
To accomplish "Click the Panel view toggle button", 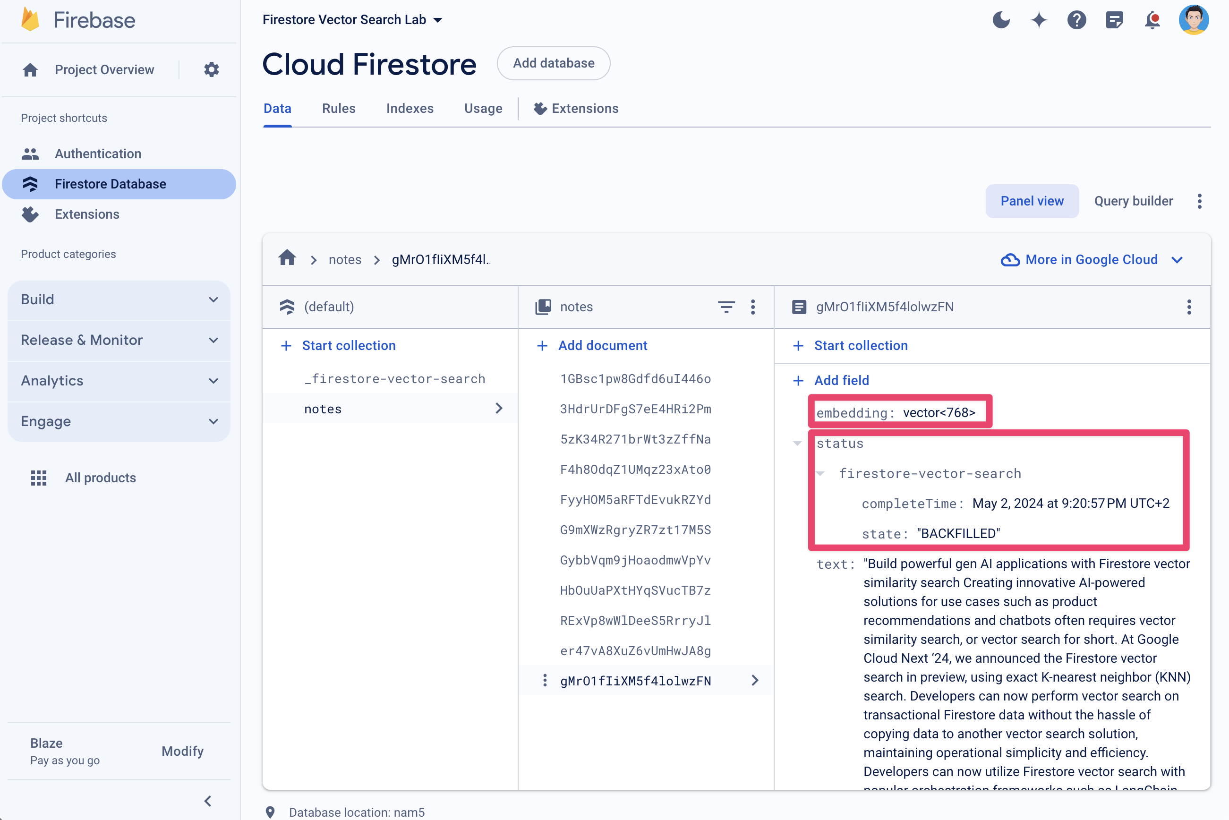I will (x=1032, y=201).
